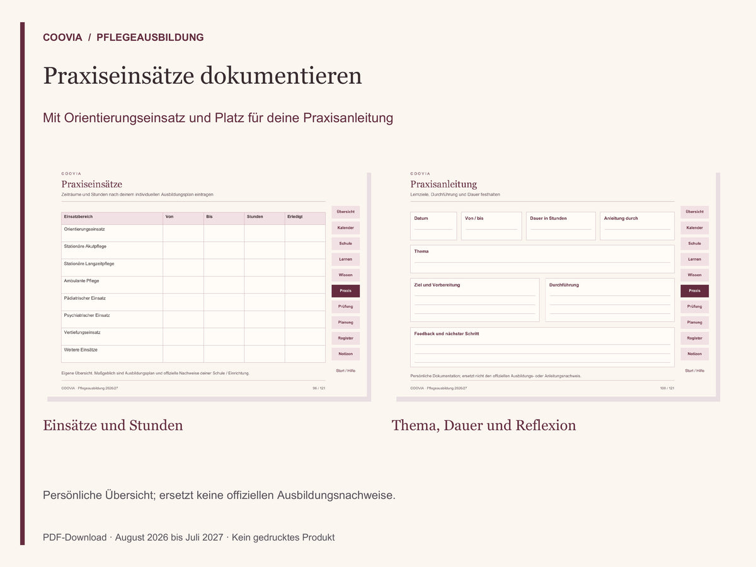
Task: Open Übersicht tab on the Praxisanleitung page
Action: 694,212
